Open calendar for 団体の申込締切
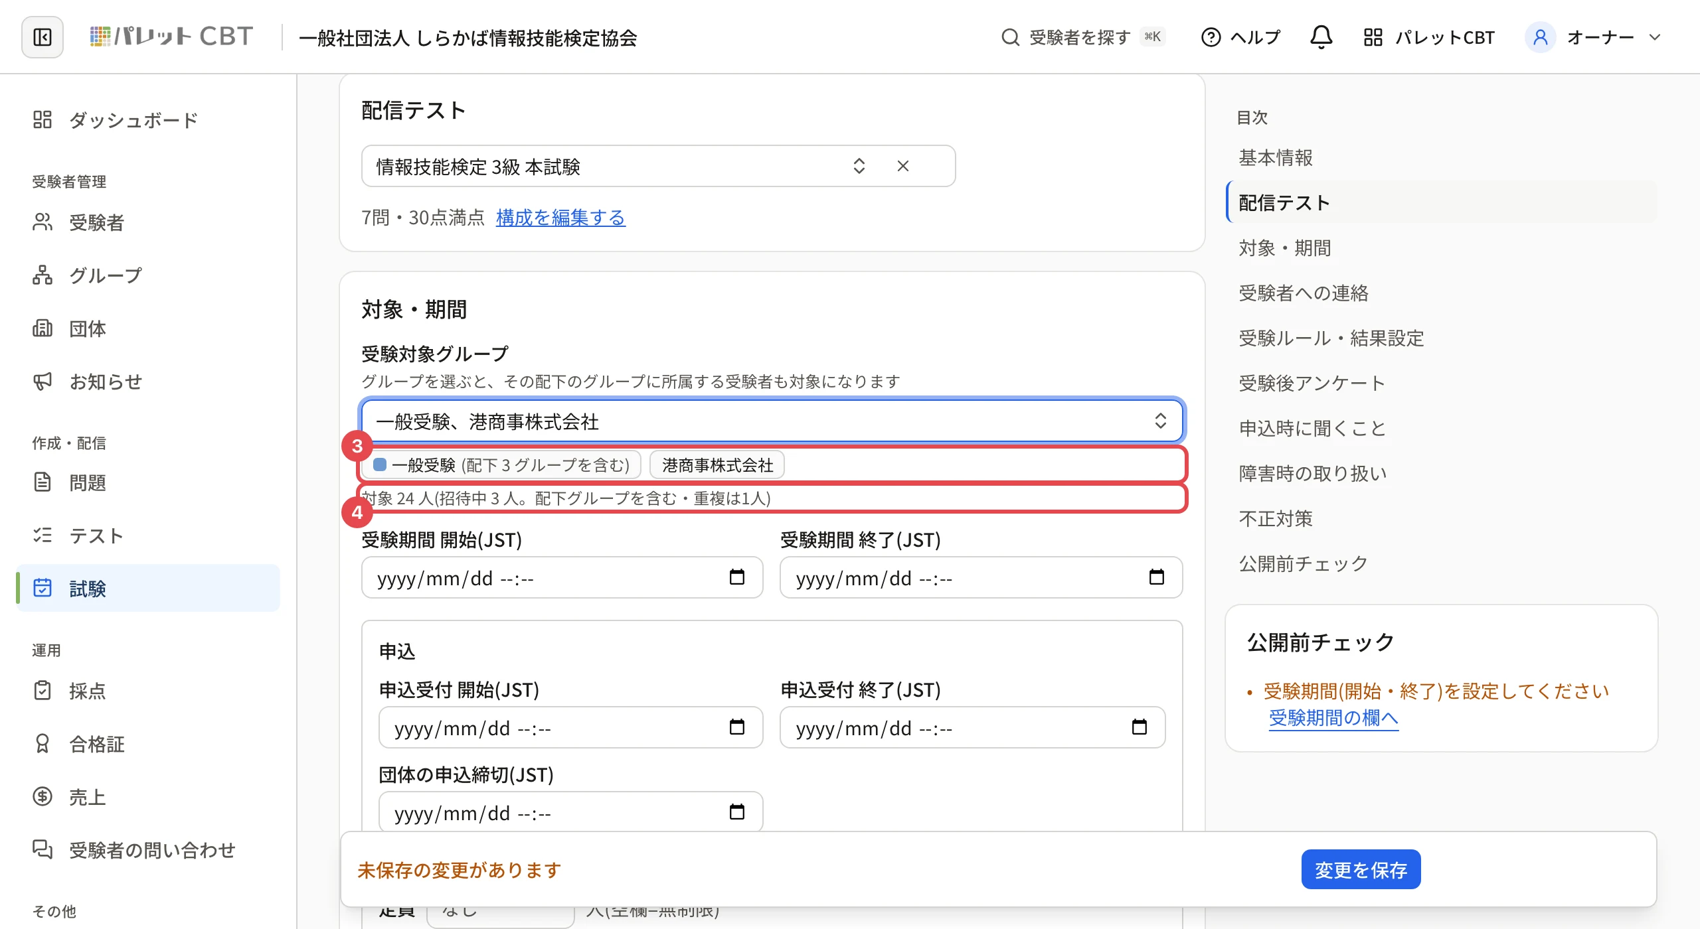 click(737, 812)
